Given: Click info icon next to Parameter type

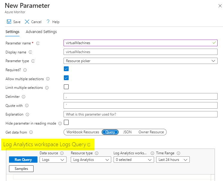Looking at the screenshot, I should point(33,61).
